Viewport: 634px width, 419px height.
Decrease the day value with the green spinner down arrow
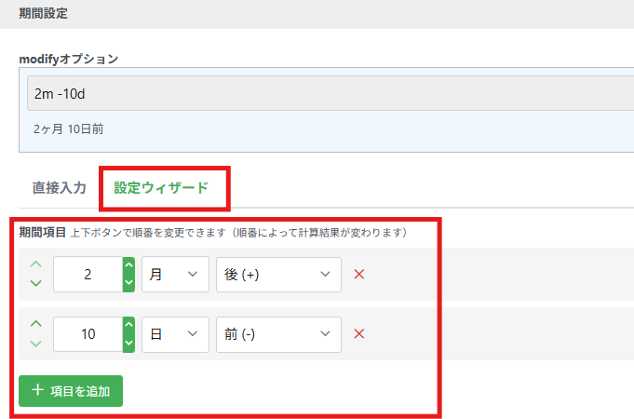click(128, 343)
